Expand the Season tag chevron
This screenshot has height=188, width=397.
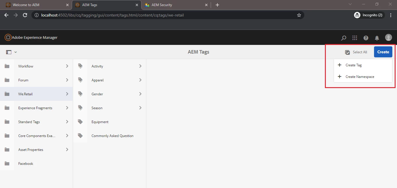tap(140, 108)
